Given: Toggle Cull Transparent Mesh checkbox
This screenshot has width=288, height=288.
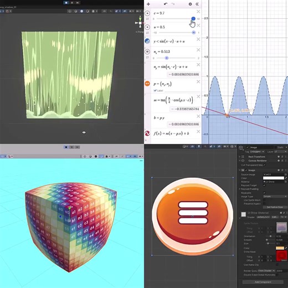Looking at the screenshot, I should click(x=264, y=165).
